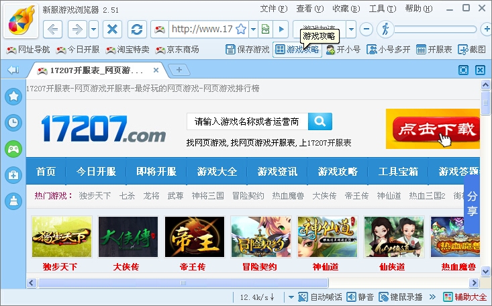This screenshot has width=492, height=306.
Task: Click the blue magnifier search button
Action: [x=320, y=121]
